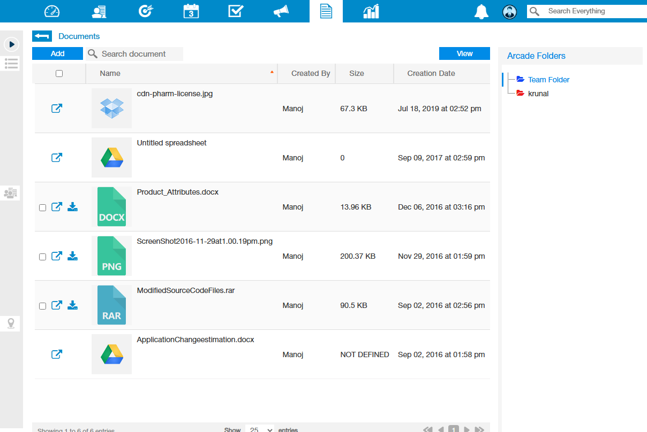Screen dimensions: 647x432
Task: Open notifications bell icon
Action: pyautogui.click(x=482, y=12)
